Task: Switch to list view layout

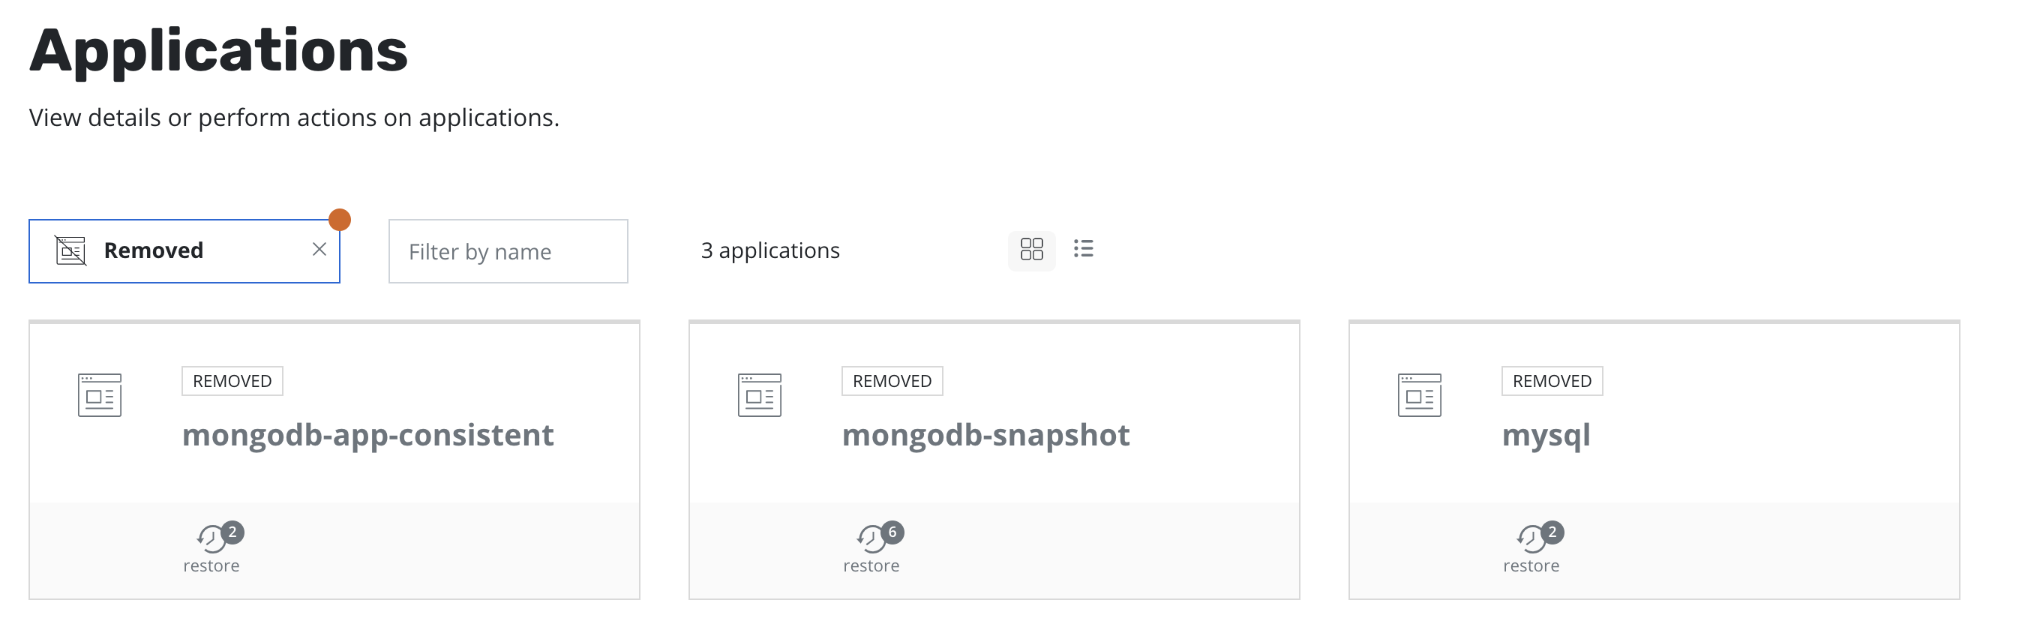Action: 1083,250
